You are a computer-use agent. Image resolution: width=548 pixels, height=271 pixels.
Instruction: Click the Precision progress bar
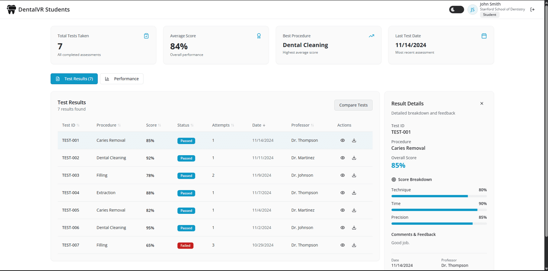click(439, 224)
